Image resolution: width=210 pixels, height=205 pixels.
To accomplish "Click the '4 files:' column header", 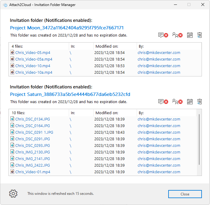I will pos(39,46).
